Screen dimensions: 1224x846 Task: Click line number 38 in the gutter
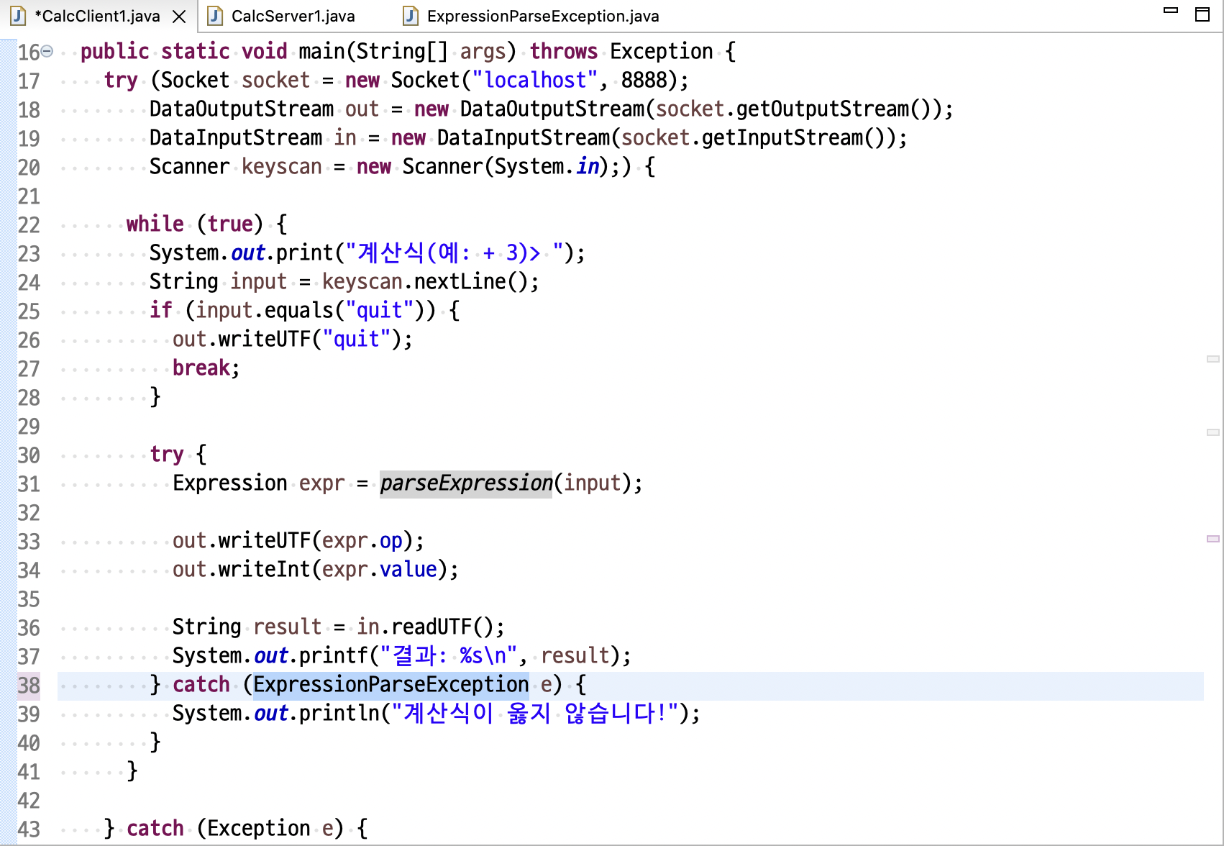click(29, 686)
